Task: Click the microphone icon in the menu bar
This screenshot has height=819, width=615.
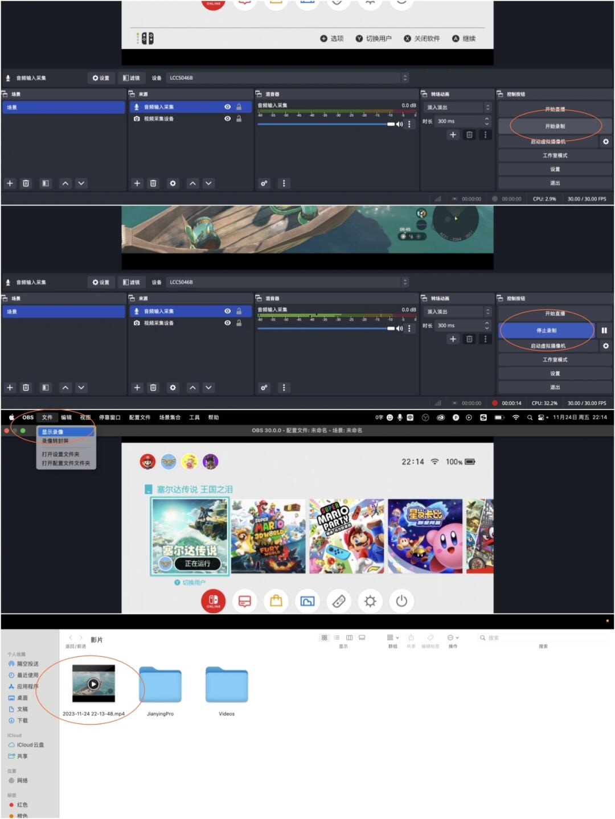Action: click(400, 417)
